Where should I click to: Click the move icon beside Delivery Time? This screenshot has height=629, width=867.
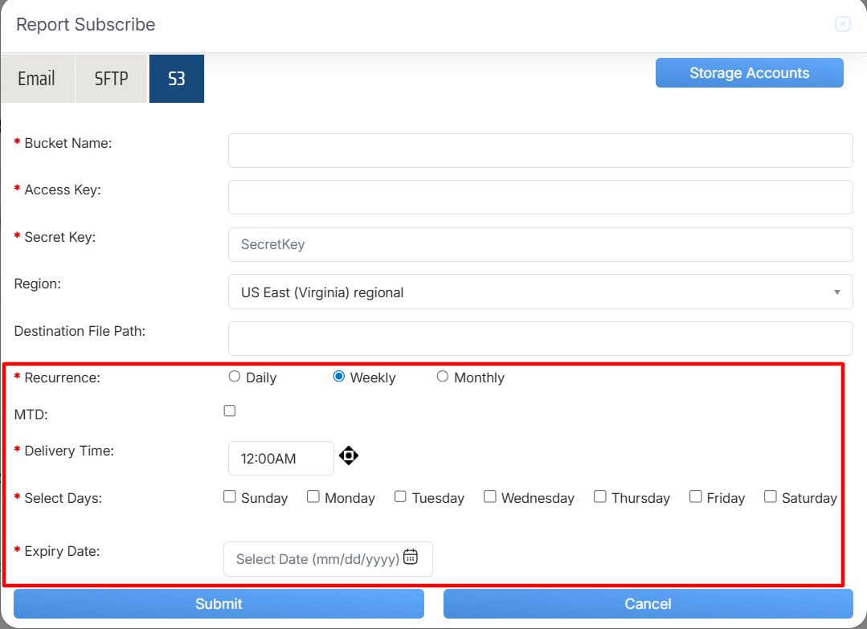tap(348, 456)
